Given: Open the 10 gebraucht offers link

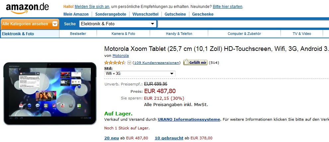Looking at the screenshot, I should (169, 138).
